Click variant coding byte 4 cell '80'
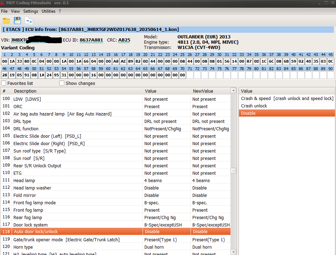The image size is (336, 255). tap(27, 61)
